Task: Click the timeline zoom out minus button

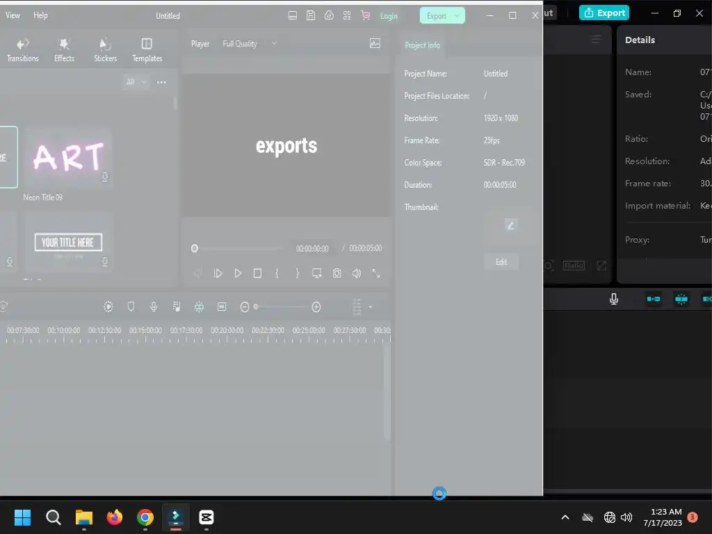Action: (244, 307)
